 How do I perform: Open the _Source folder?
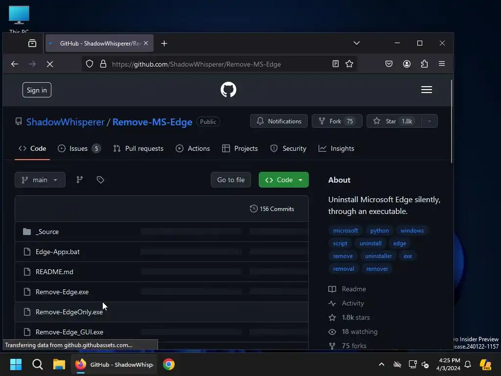[47, 232]
